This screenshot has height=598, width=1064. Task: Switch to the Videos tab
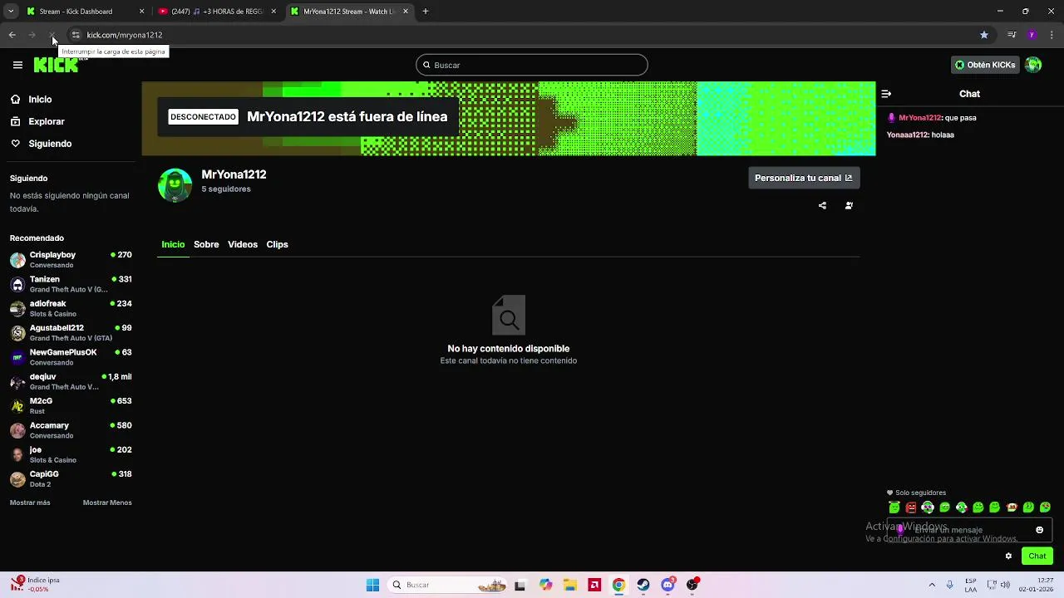click(243, 244)
